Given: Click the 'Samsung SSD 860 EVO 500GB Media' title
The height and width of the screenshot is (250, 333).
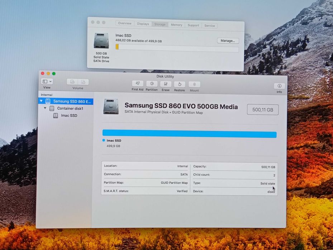Looking at the screenshot, I should 181,106.
